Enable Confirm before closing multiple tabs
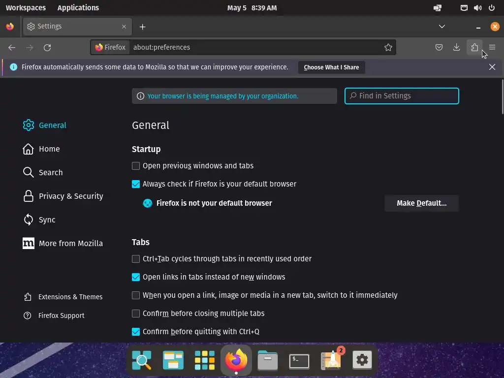 pyautogui.click(x=136, y=314)
